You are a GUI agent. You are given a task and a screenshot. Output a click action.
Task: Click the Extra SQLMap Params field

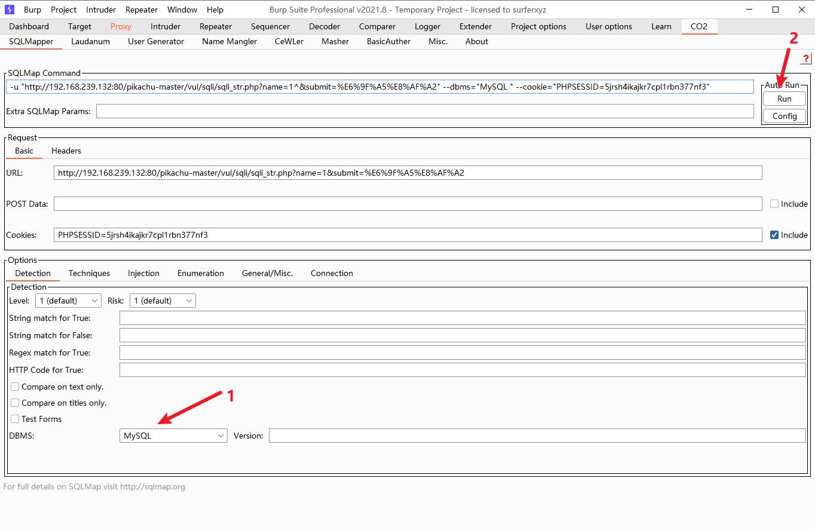(x=425, y=111)
